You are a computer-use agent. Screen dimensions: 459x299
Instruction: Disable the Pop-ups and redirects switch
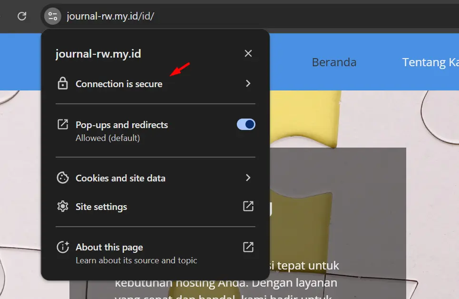pyautogui.click(x=246, y=125)
